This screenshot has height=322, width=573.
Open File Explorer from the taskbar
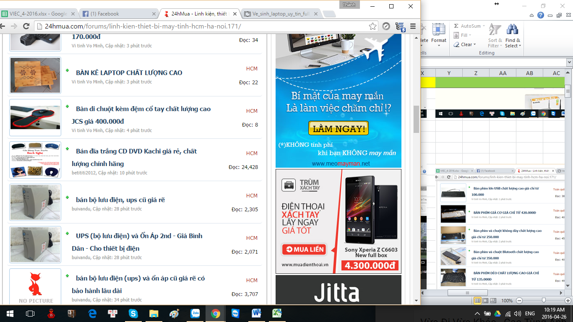click(154, 314)
